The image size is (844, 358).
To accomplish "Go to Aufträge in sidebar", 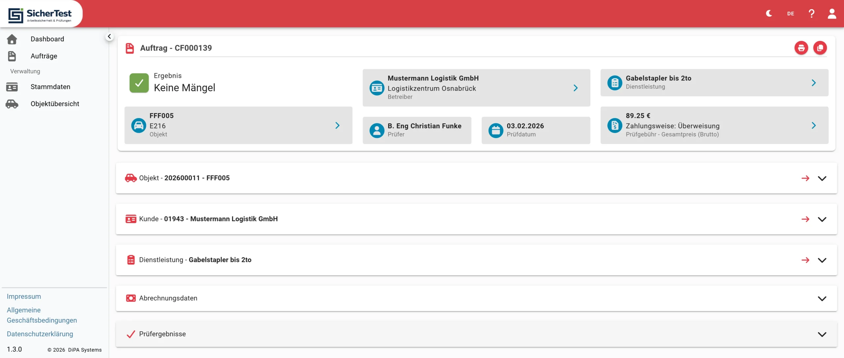I will click(x=44, y=56).
